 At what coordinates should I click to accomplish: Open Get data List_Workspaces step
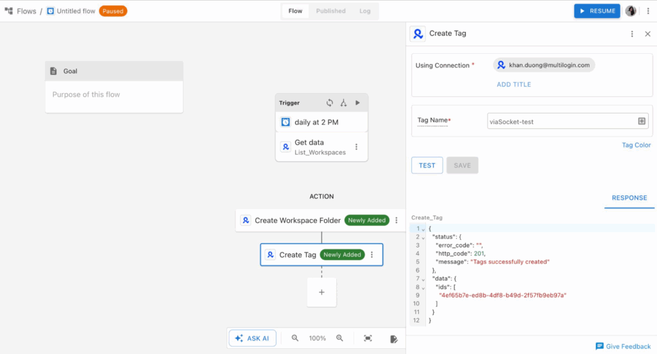tap(321, 147)
